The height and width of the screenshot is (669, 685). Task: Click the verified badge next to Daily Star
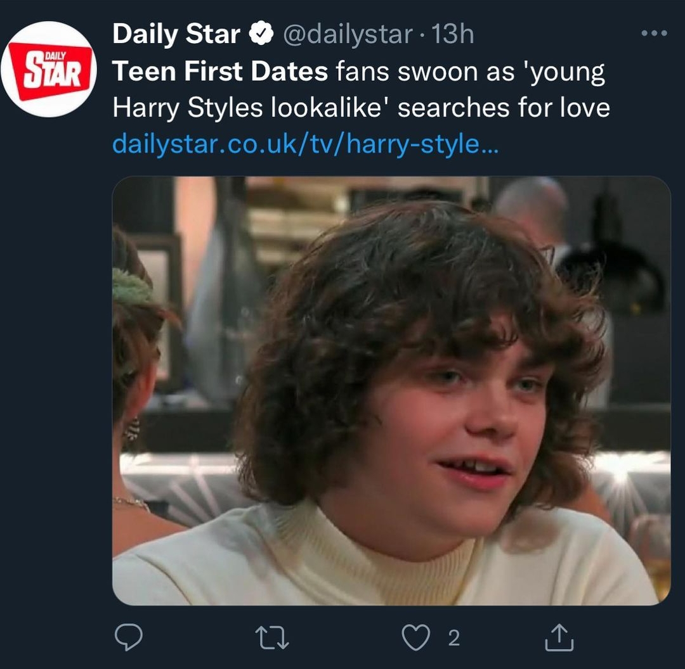point(259,35)
